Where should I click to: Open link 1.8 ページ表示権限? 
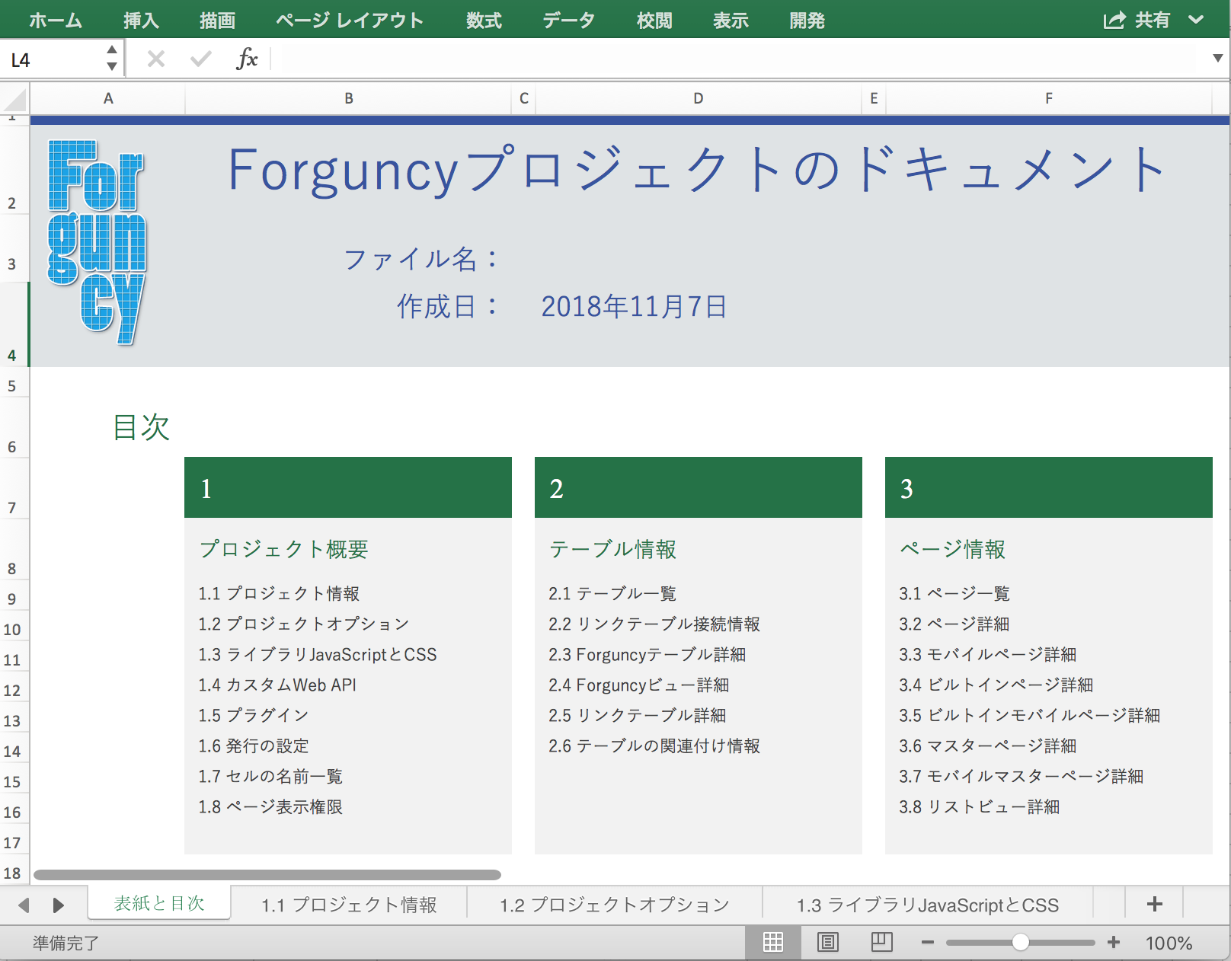[x=270, y=806]
